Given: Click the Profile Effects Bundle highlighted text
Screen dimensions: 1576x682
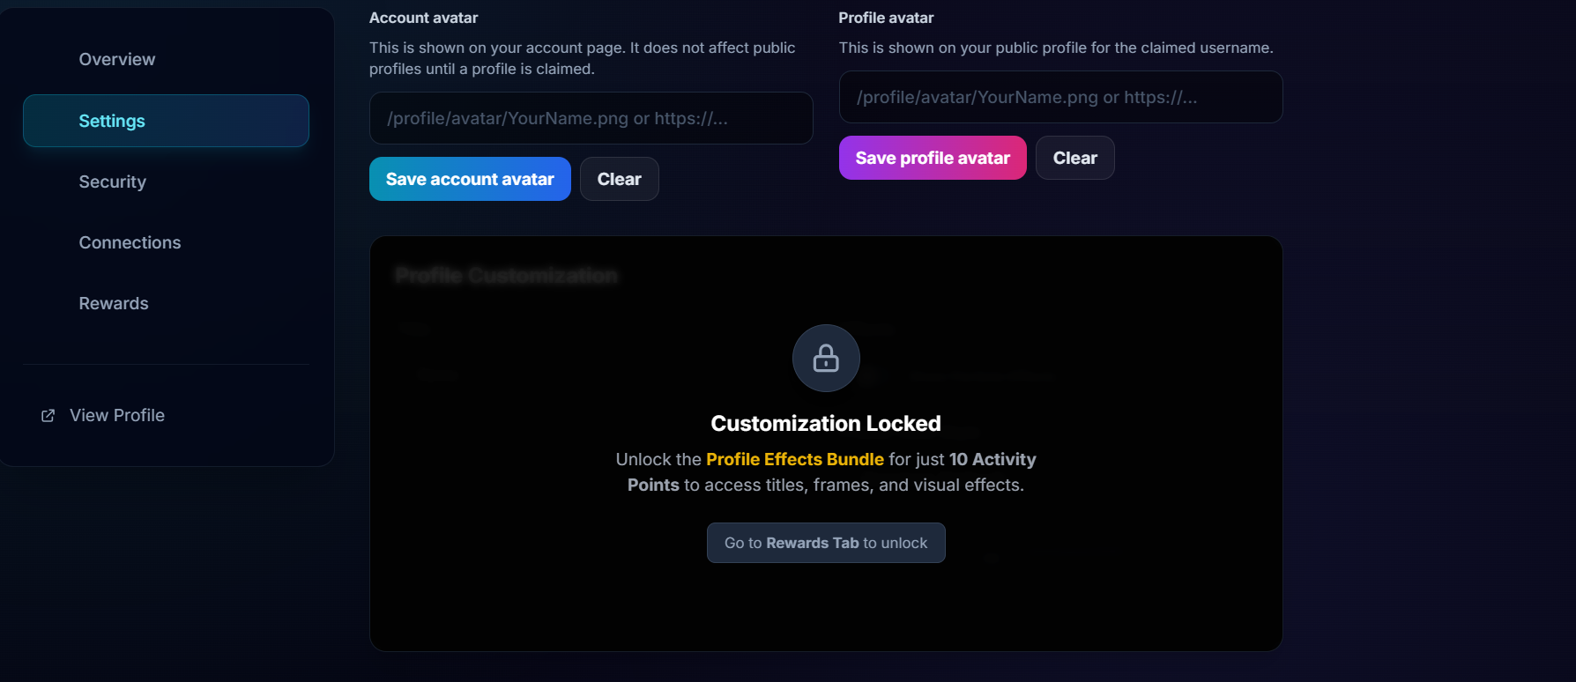Looking at the screenshot, I should pos(795,459).
